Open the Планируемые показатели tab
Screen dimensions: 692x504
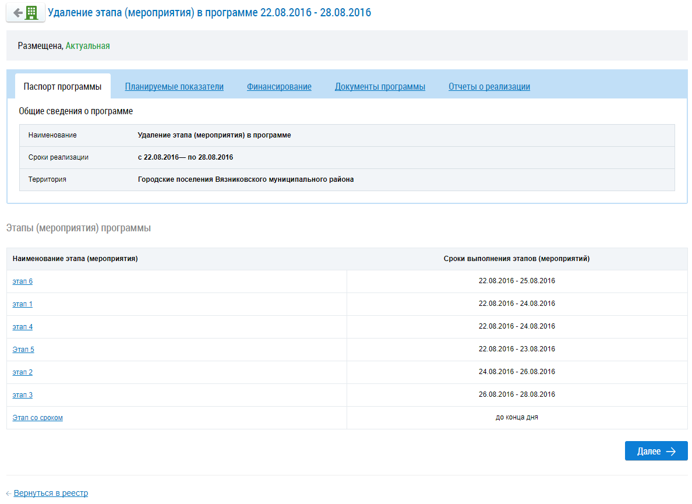(x=174, y=87)
